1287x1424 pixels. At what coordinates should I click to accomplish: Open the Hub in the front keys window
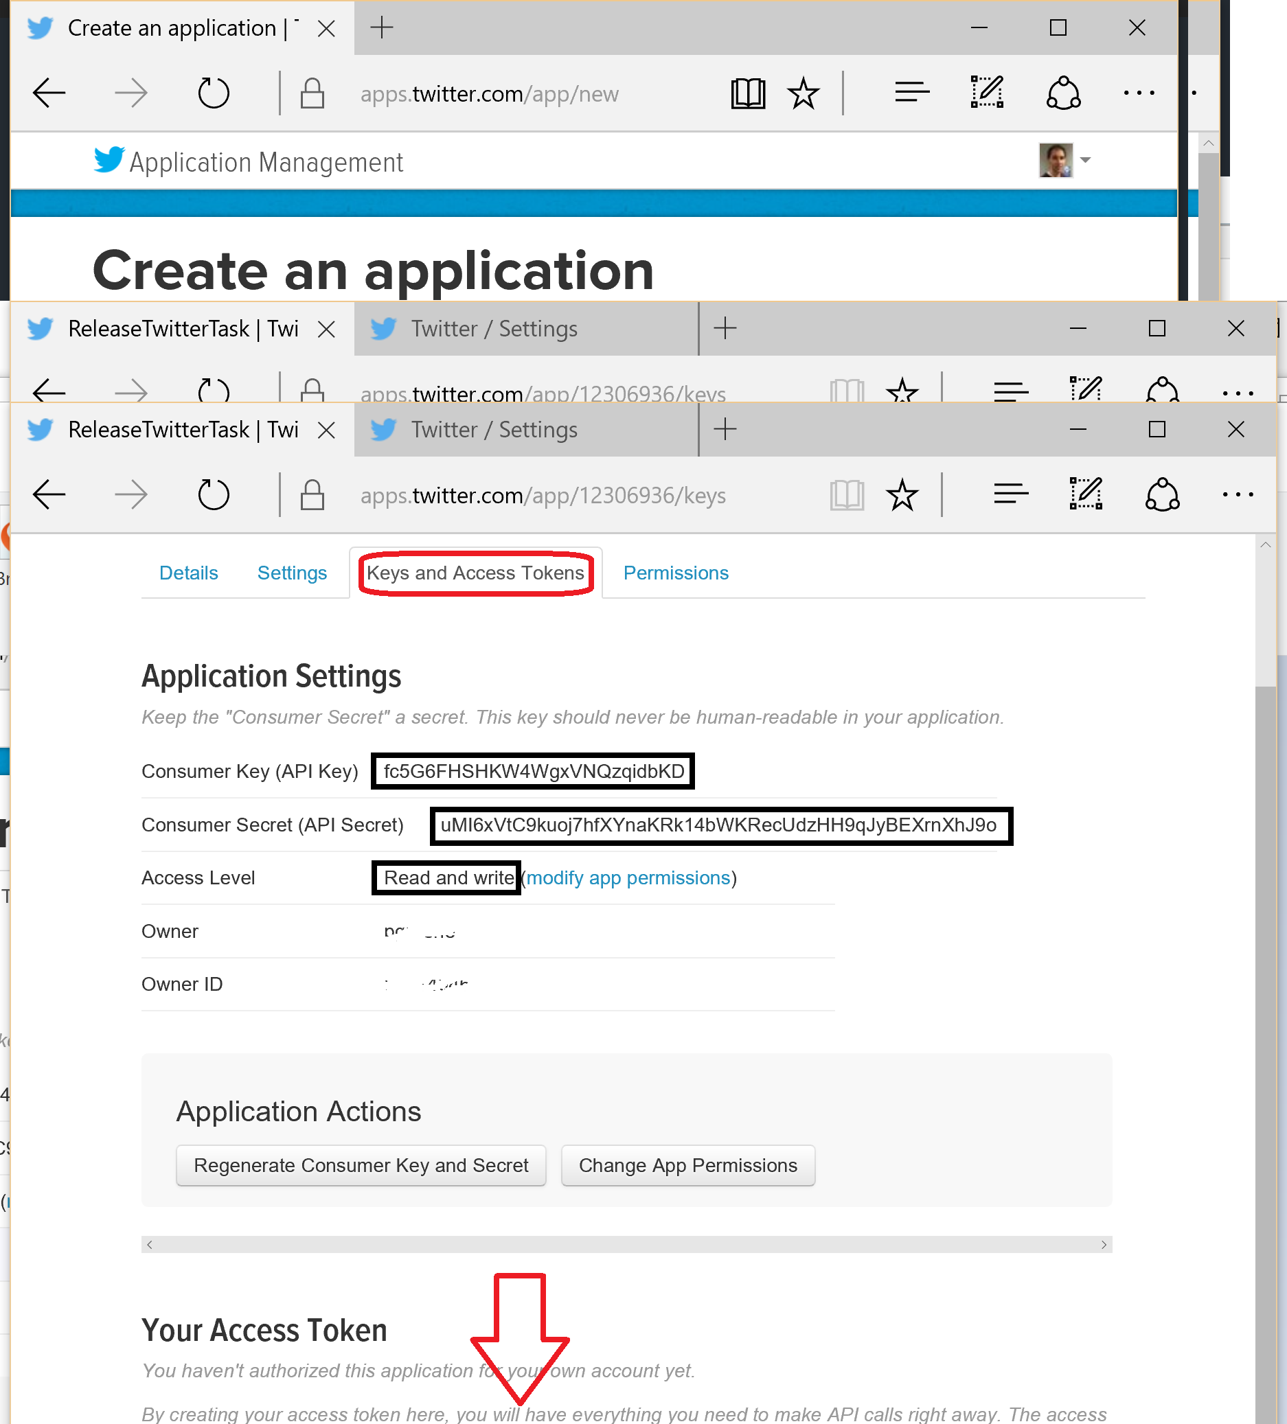1011,493
